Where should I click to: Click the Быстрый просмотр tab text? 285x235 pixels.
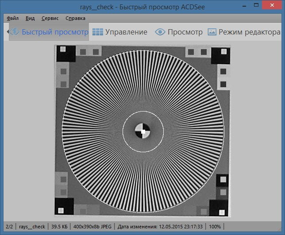pos(55,32)
